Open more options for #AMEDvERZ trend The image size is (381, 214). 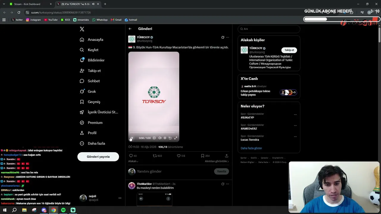coord(295,126)
